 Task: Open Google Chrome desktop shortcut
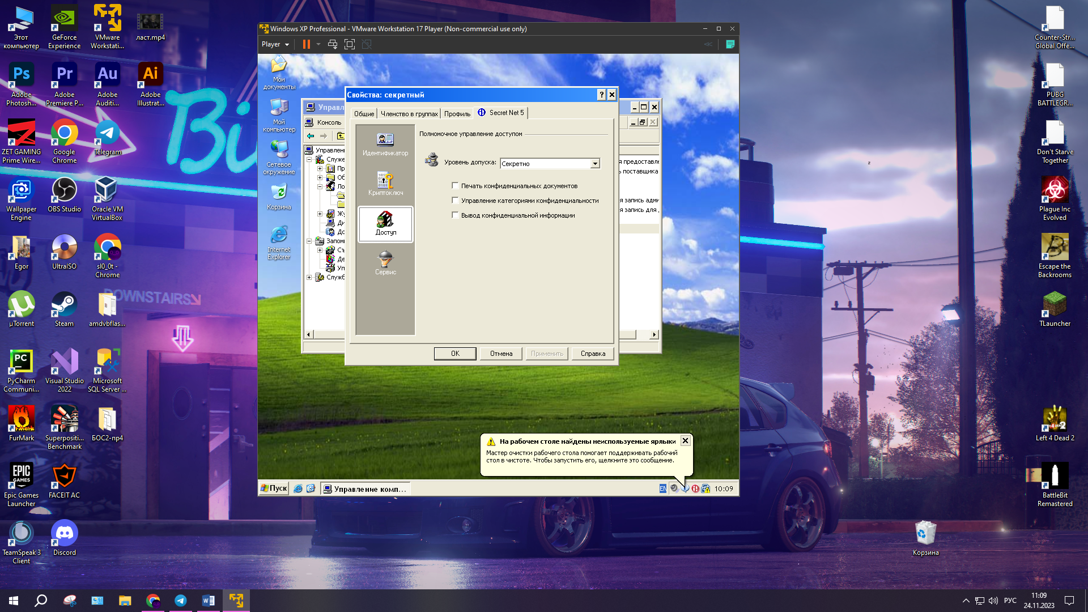click(x=64, y=142)
